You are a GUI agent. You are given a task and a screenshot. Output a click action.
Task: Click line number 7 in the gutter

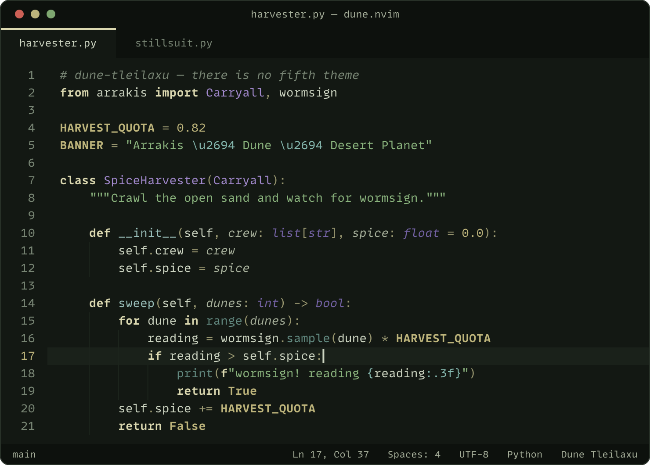coord(32,180)
